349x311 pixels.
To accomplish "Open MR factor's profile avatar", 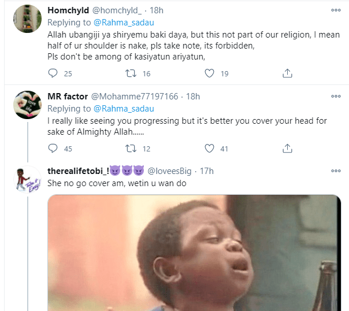I will 27,105.
